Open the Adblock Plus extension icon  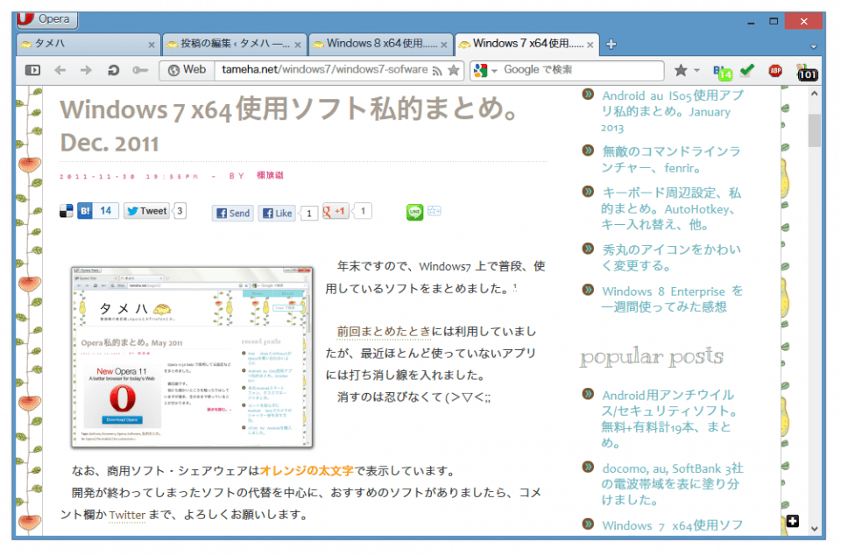775,70
